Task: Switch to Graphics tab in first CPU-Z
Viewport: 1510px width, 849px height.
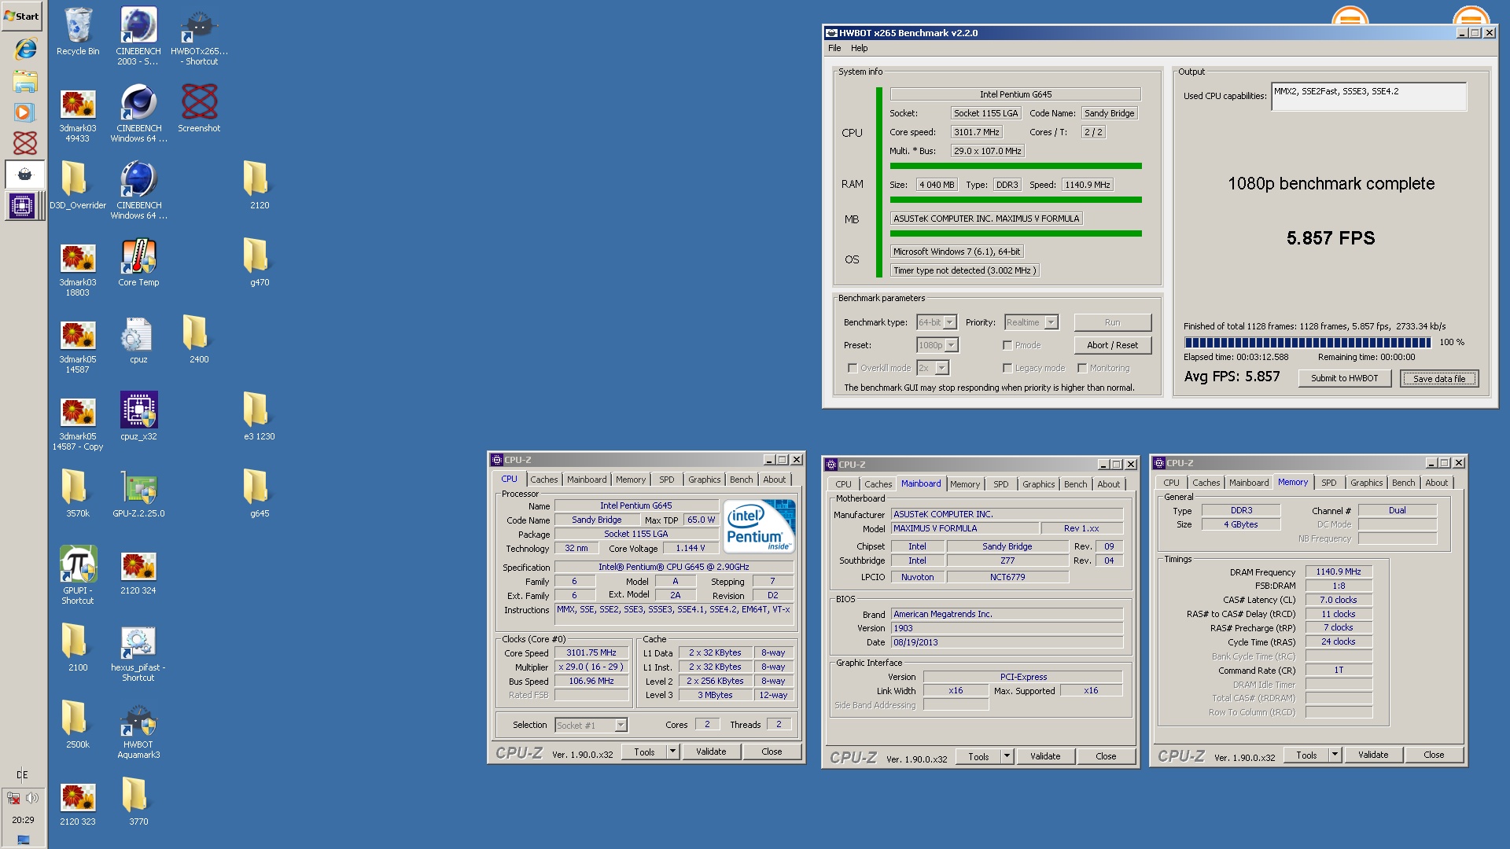Action: [x=704, y=480]
